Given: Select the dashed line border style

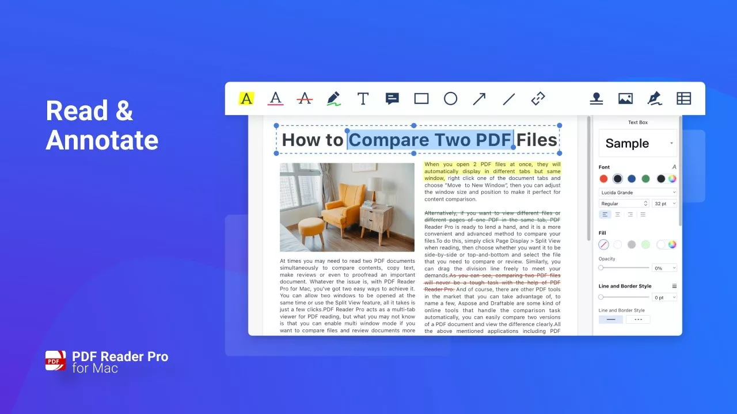Looking at the screenshot, I should point(638,319).
